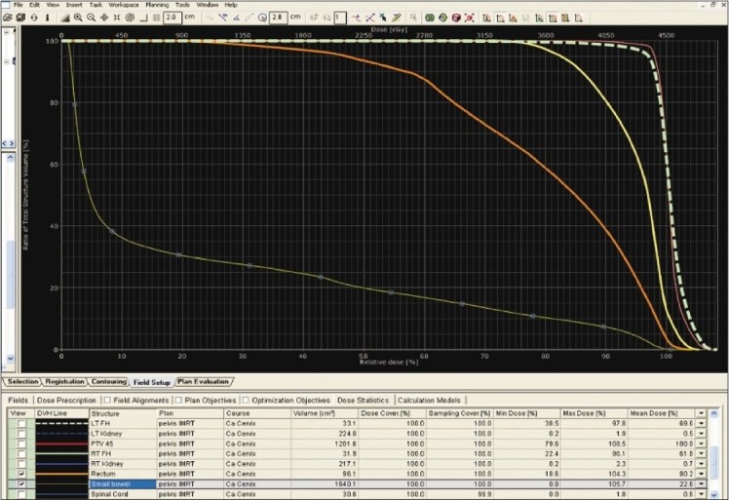Click the third histogram chart toolbar icon

point(513,18)
